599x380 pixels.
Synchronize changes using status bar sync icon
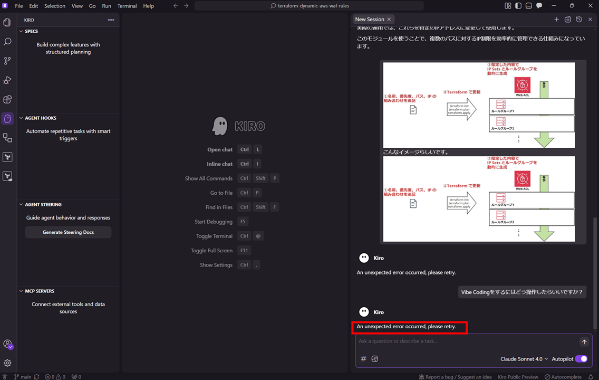click(x=37, y=376)
